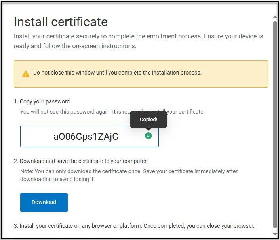This screenshot has height=240, width=280.
Task: Click the "Install certificate" heading
Action: pos(61,21)
